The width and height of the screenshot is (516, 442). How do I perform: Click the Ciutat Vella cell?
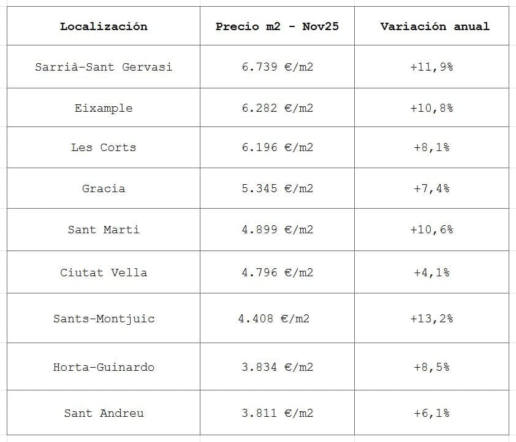104,273
